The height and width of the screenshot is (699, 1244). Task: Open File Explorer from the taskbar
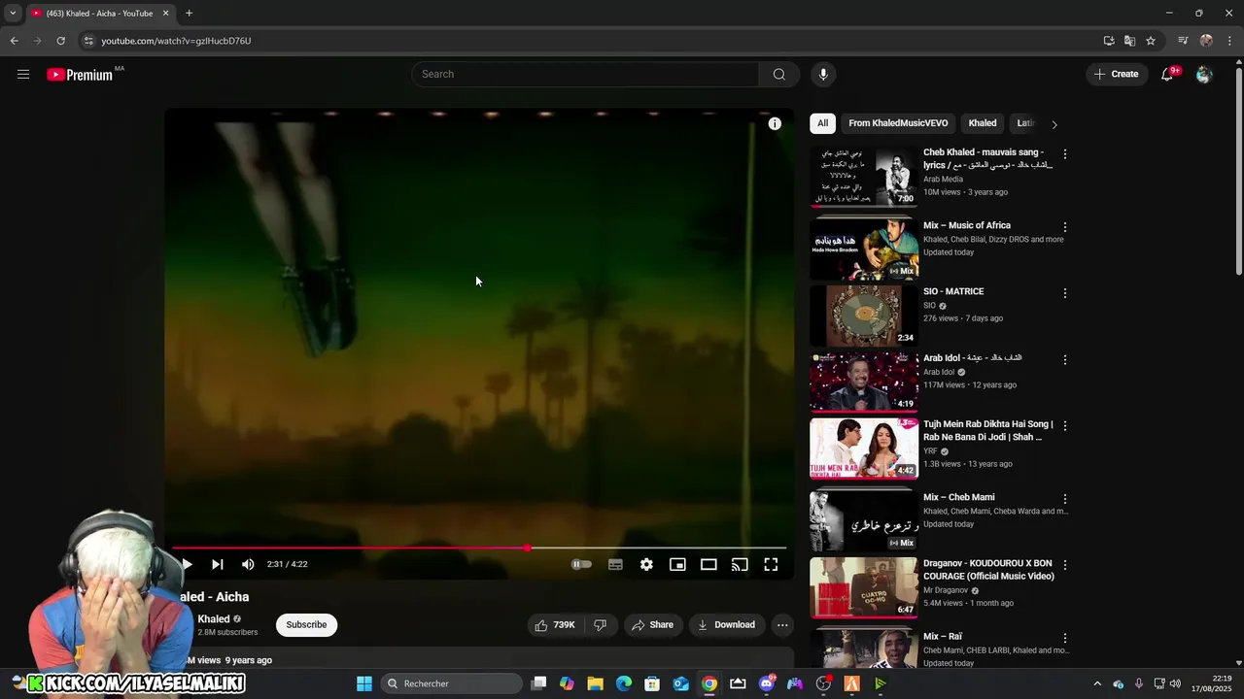click(x=596, y=683)
